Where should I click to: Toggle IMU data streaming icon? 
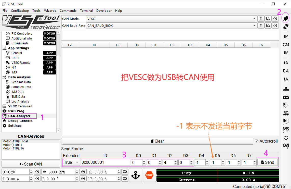click(286, 121)
